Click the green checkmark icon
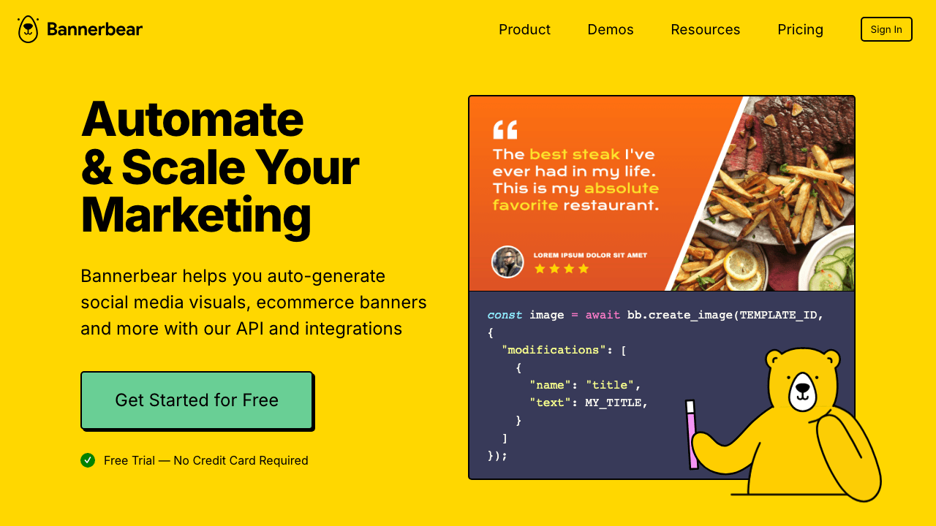Screen dimensions: 936x526 coord(88,460)
